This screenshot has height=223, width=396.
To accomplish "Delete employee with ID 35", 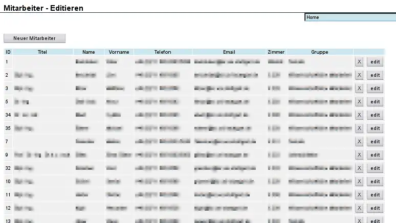I will (x=359, y=128).
